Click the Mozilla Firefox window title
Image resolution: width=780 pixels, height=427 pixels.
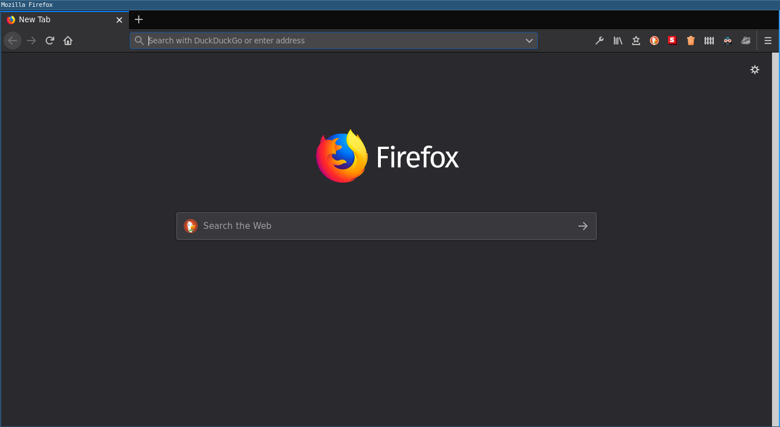pyautogui.click(x=27, y=5)
